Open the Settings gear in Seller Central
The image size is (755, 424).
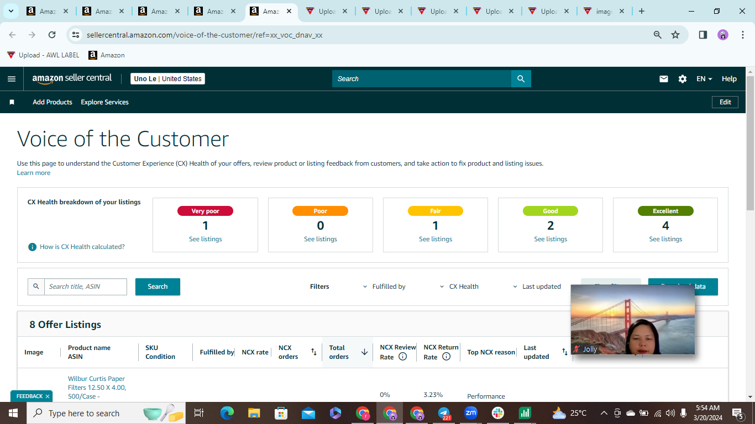[x=683, y=79]
